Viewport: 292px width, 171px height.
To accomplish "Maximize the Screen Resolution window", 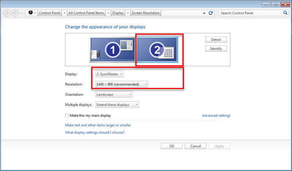I will (x=276, y=5).
